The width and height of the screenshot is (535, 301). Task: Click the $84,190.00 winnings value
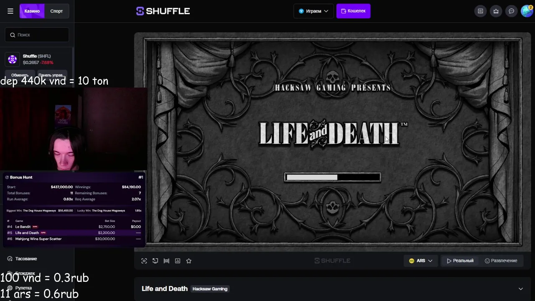point(131,187)
